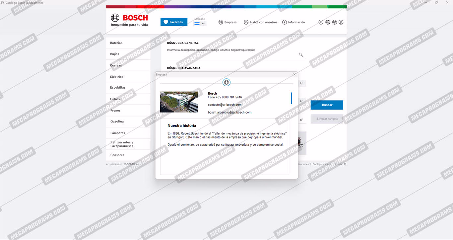Screen dimensions: 453x240
Task: Open Empresa from the top bar
Action: tap(227, 22)
